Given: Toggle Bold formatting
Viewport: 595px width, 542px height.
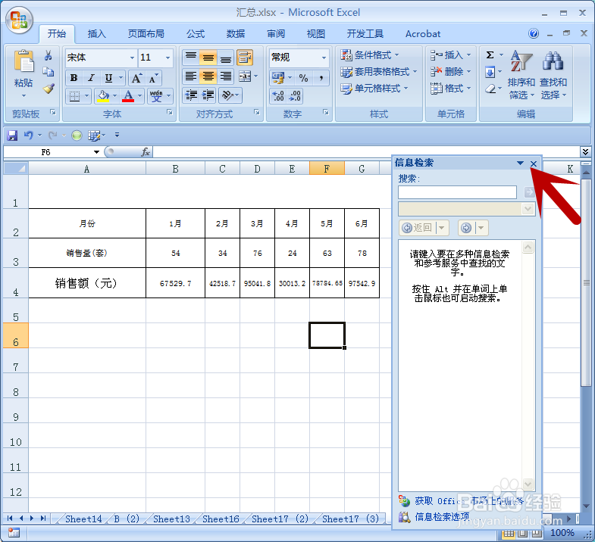Looking at the screenshot, I should (74, 78).
